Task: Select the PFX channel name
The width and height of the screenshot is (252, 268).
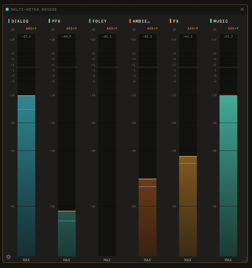Action: tap(56, 21)
